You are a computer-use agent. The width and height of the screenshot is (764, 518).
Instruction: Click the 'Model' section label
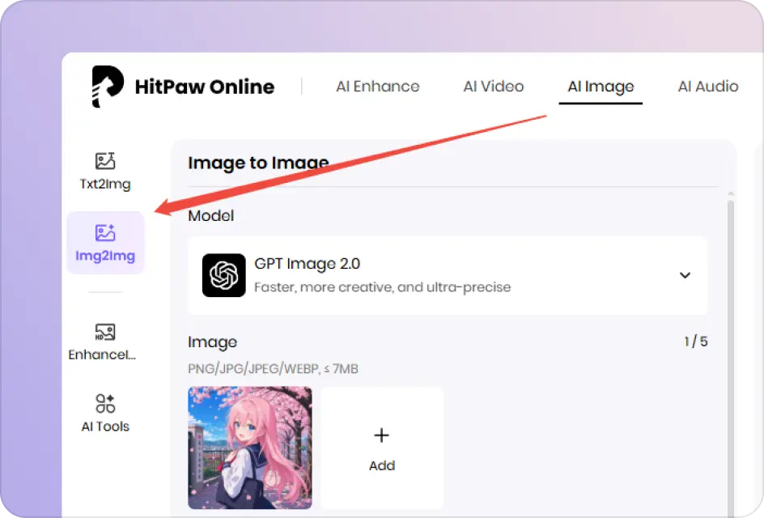coord(211,216)
